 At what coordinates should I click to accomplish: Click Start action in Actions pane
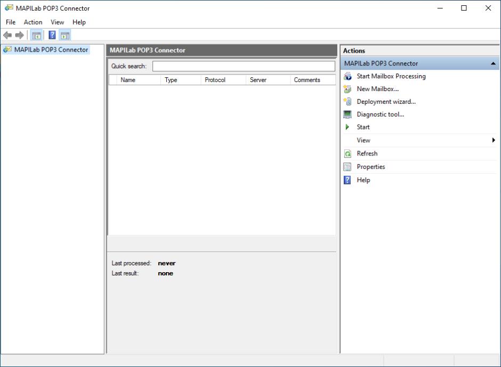(x=363, y=127)
